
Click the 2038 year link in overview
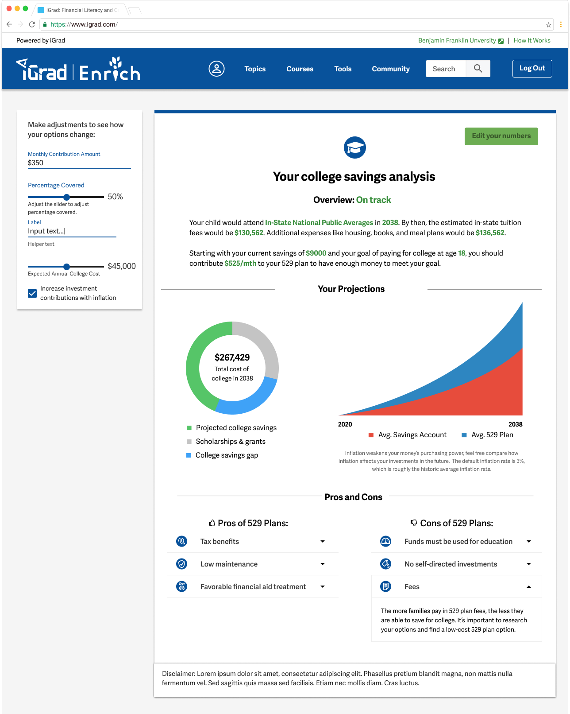pyautogui.click(x=390, y=222)
